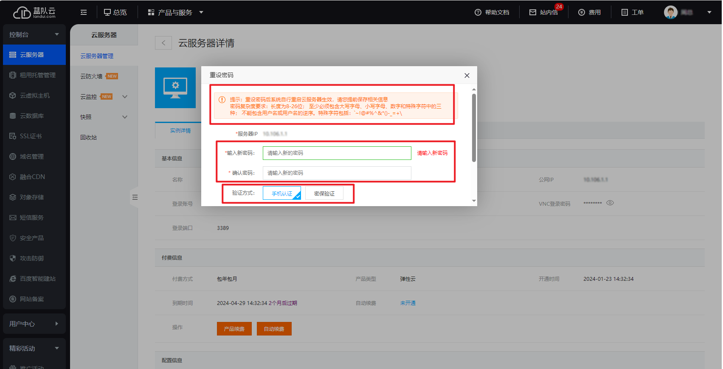Viewport: 723px width, 369px height.
Task: Open the 工单 ticket icon
Action: (625, 12)
